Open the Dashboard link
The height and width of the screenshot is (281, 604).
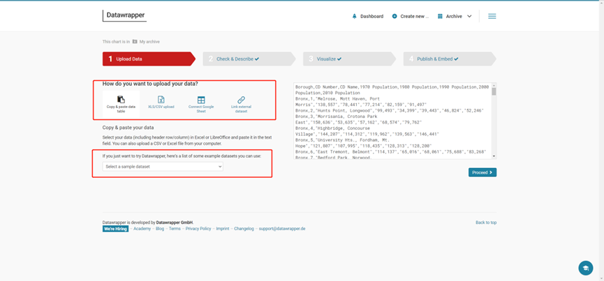pos(371,17)
